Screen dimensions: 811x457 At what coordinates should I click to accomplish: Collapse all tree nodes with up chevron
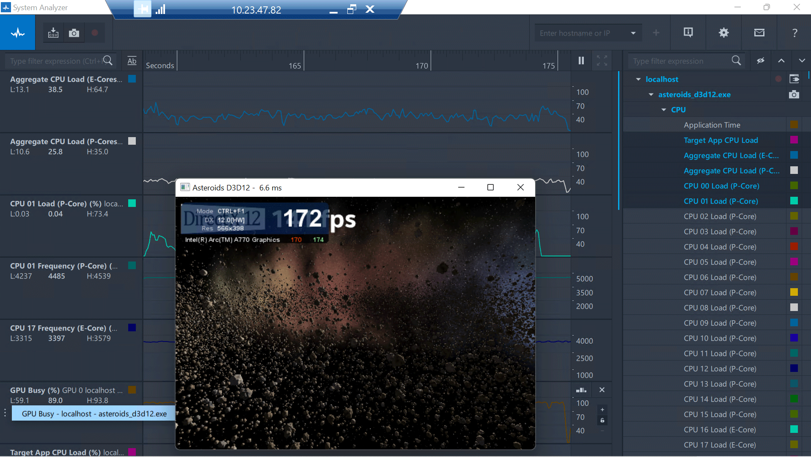[x=781, y=61]
